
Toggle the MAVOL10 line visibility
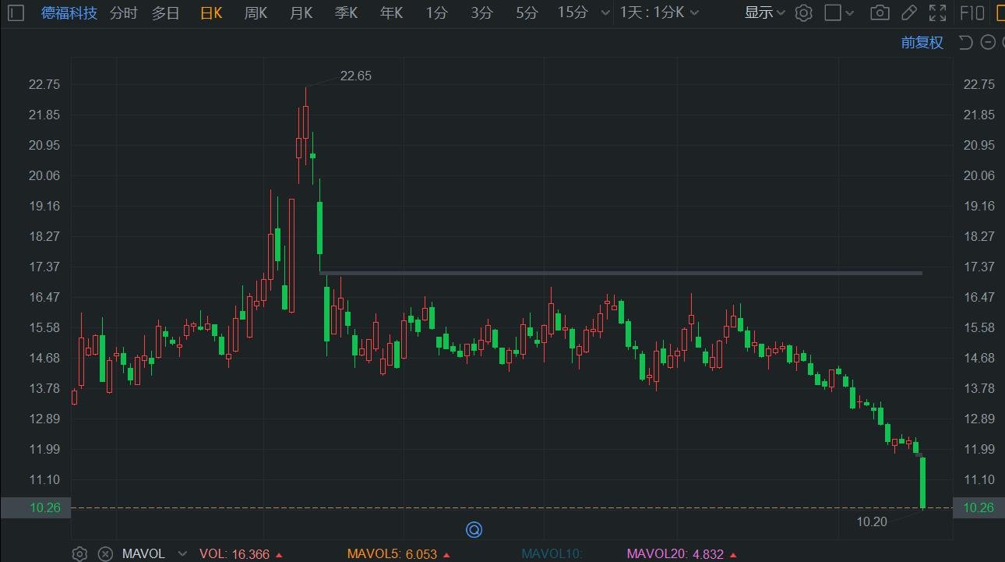pyautogui.click(x=552, y=554)
